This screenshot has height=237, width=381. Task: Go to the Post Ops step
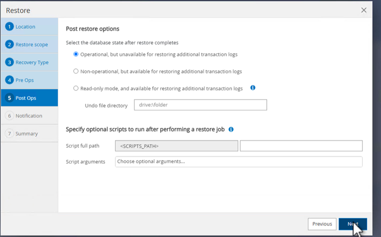26,98
